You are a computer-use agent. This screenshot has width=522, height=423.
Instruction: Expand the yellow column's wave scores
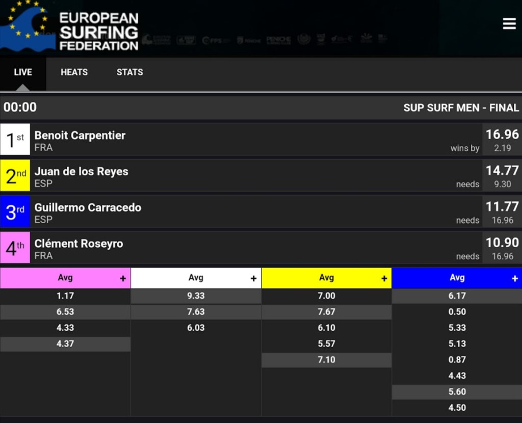point(383,278)
